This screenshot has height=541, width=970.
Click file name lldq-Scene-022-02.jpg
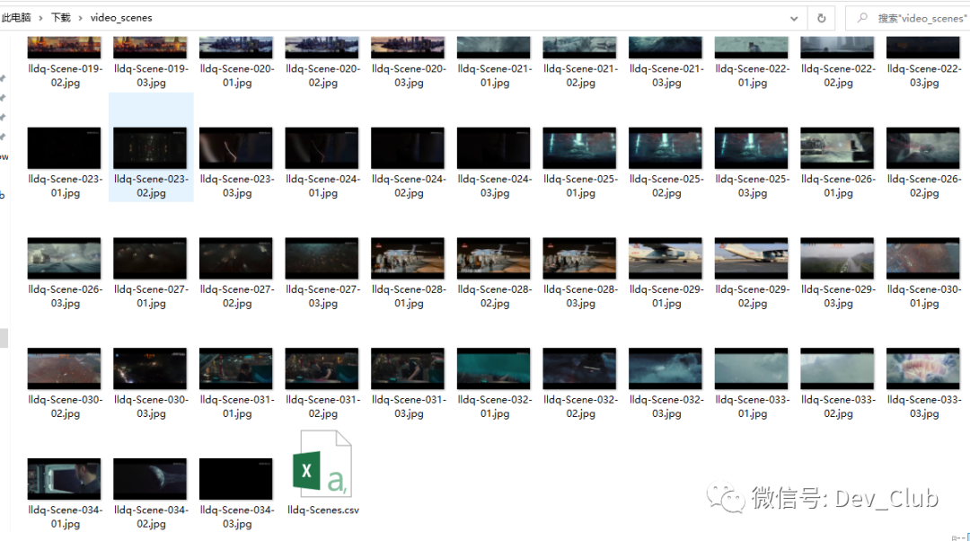point(838,75)
